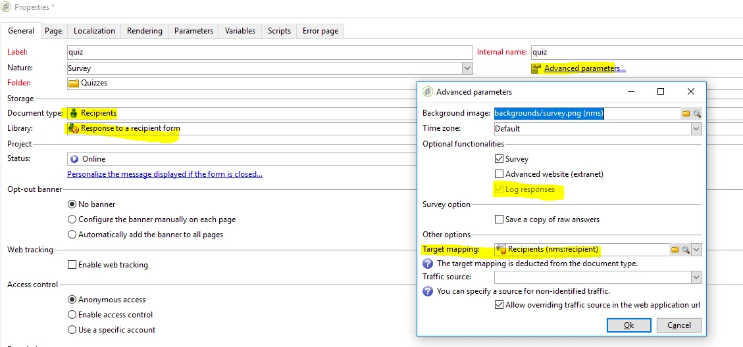The image size is (743, 347).
Task: Expand the Traffic source dropdown
Action: click(x=696, y=277)
